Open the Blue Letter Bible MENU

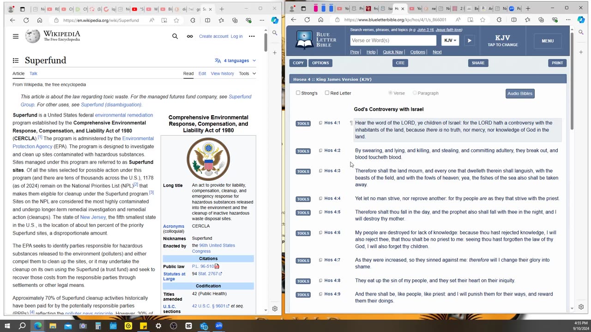tap(548, 41)
